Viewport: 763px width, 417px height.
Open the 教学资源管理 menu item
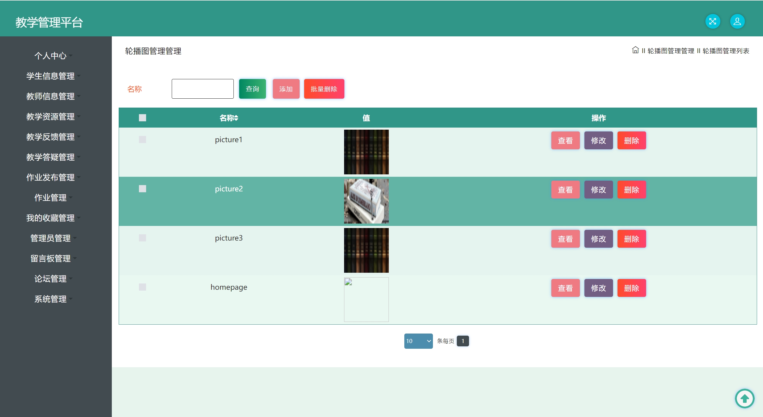(51, 117)
